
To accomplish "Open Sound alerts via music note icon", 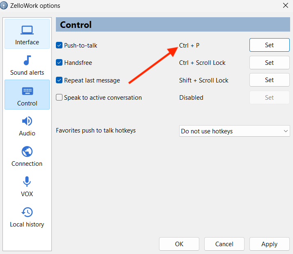I will (27, 60).
